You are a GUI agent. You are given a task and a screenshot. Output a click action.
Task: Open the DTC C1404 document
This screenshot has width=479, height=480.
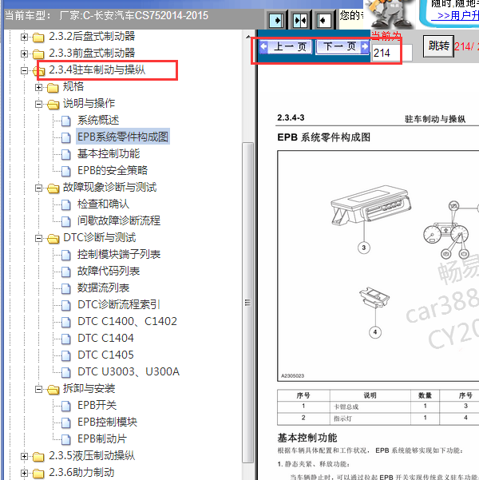point(105,339)
